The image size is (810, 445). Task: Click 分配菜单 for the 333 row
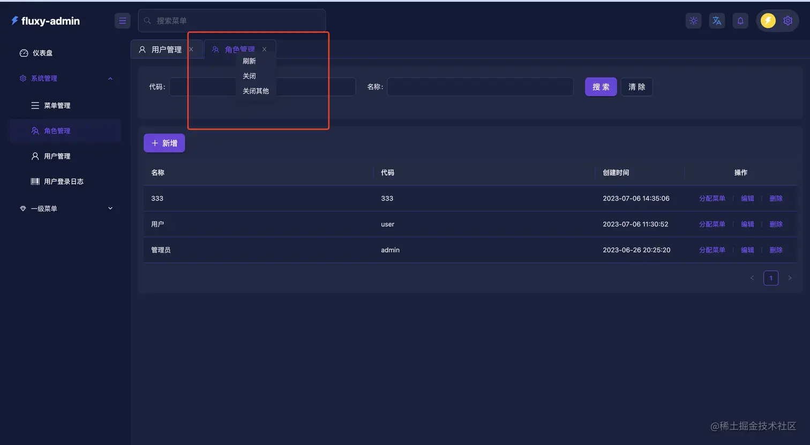coord(712,198)
